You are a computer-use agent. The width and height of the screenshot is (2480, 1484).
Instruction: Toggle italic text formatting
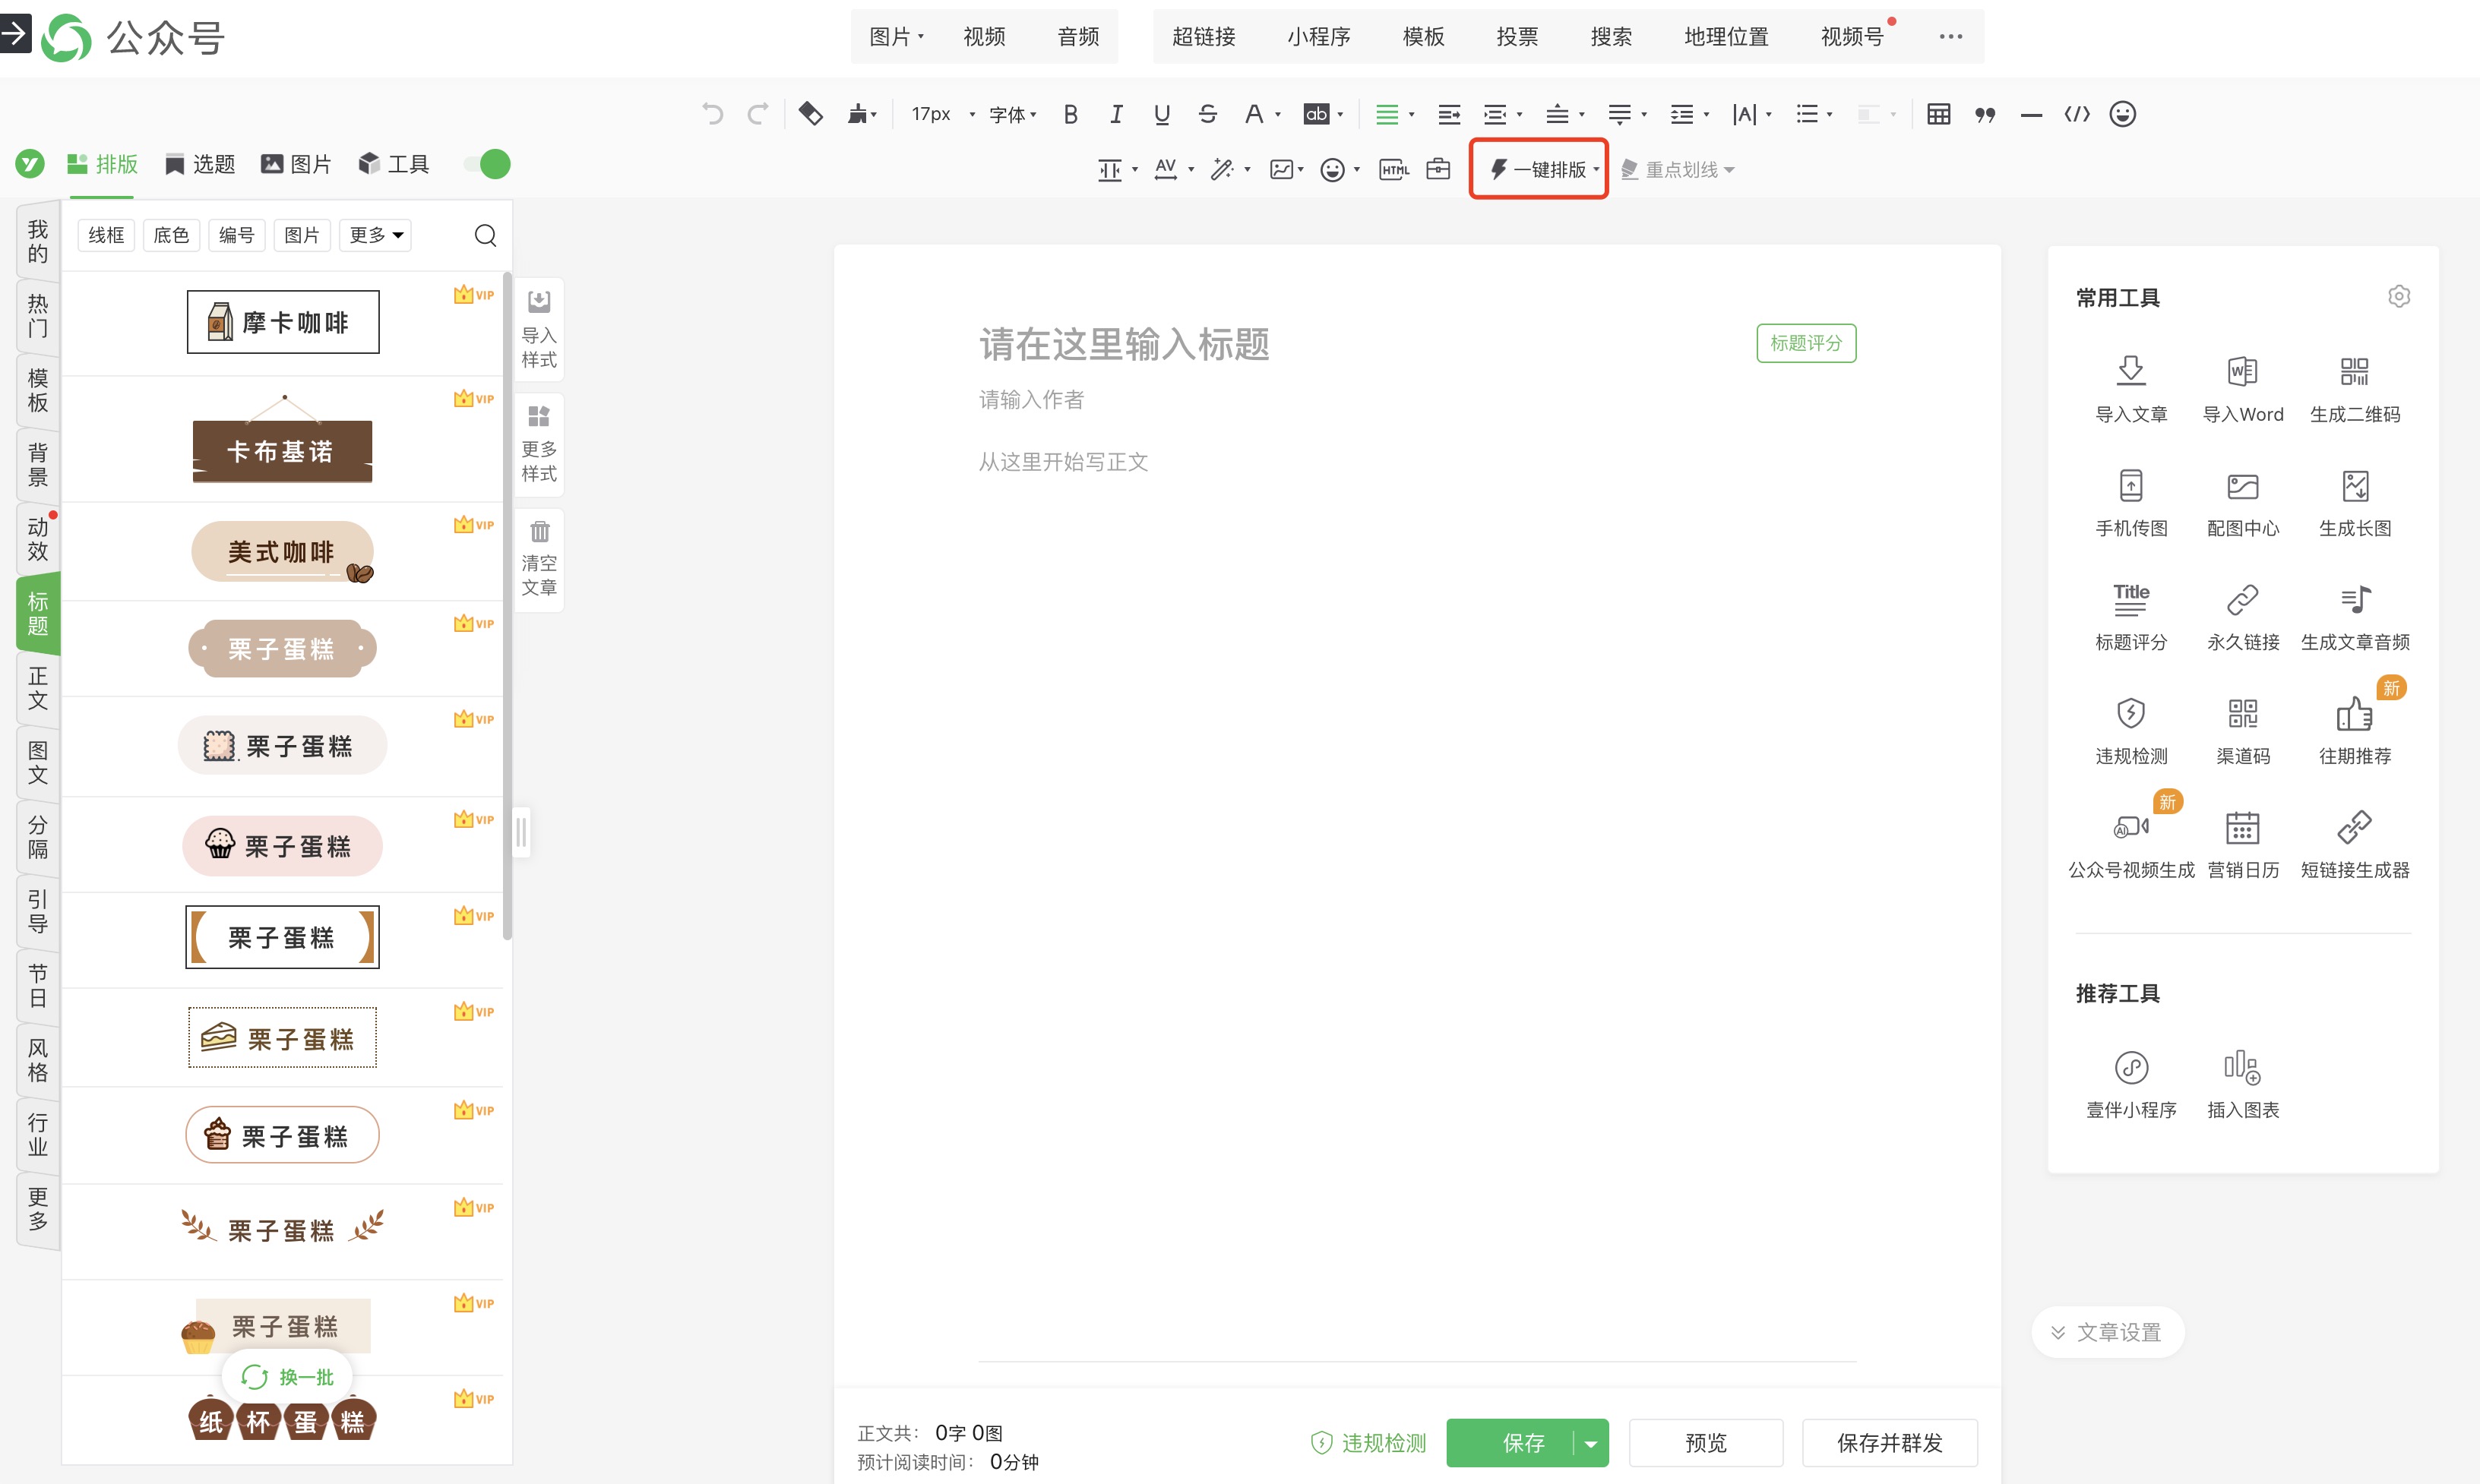1115,114
